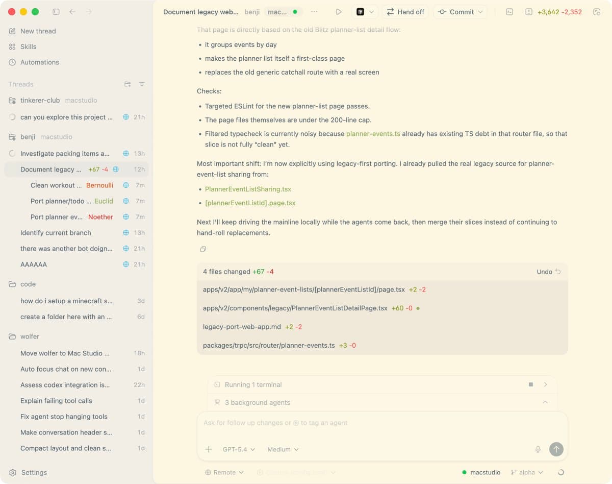Collapse the 3 background agents section
The height and width of the screenshot is (484, 612).
click(545, 402)
